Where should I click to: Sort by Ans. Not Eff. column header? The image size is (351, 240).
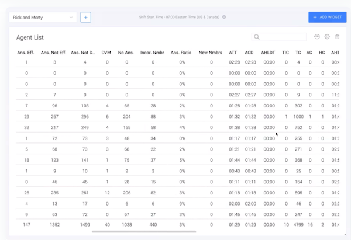click(x=54, y=53)
